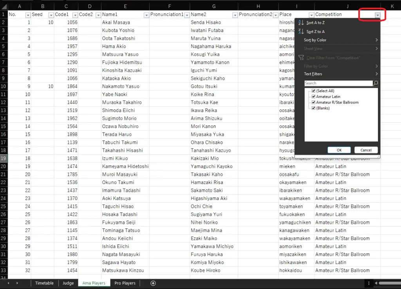This screenshot has height=289, width=401.
Task: Click the three-dot handle beside the horizontal scrollbar
Action: point(368,283)
